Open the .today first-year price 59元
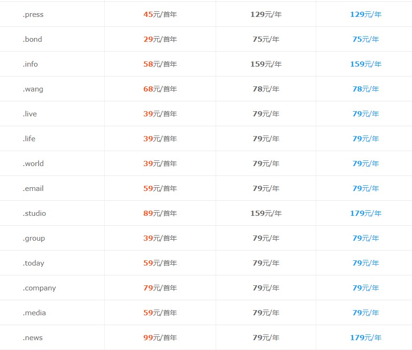 point(160,263)
